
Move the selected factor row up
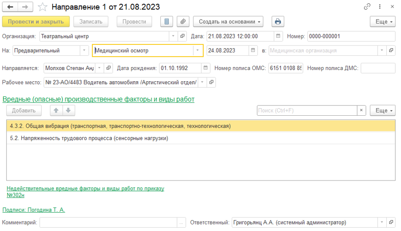point(56,111)
